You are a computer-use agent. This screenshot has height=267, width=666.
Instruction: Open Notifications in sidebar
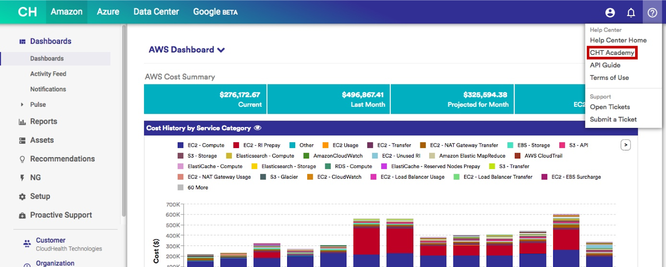tap(48, 89)
